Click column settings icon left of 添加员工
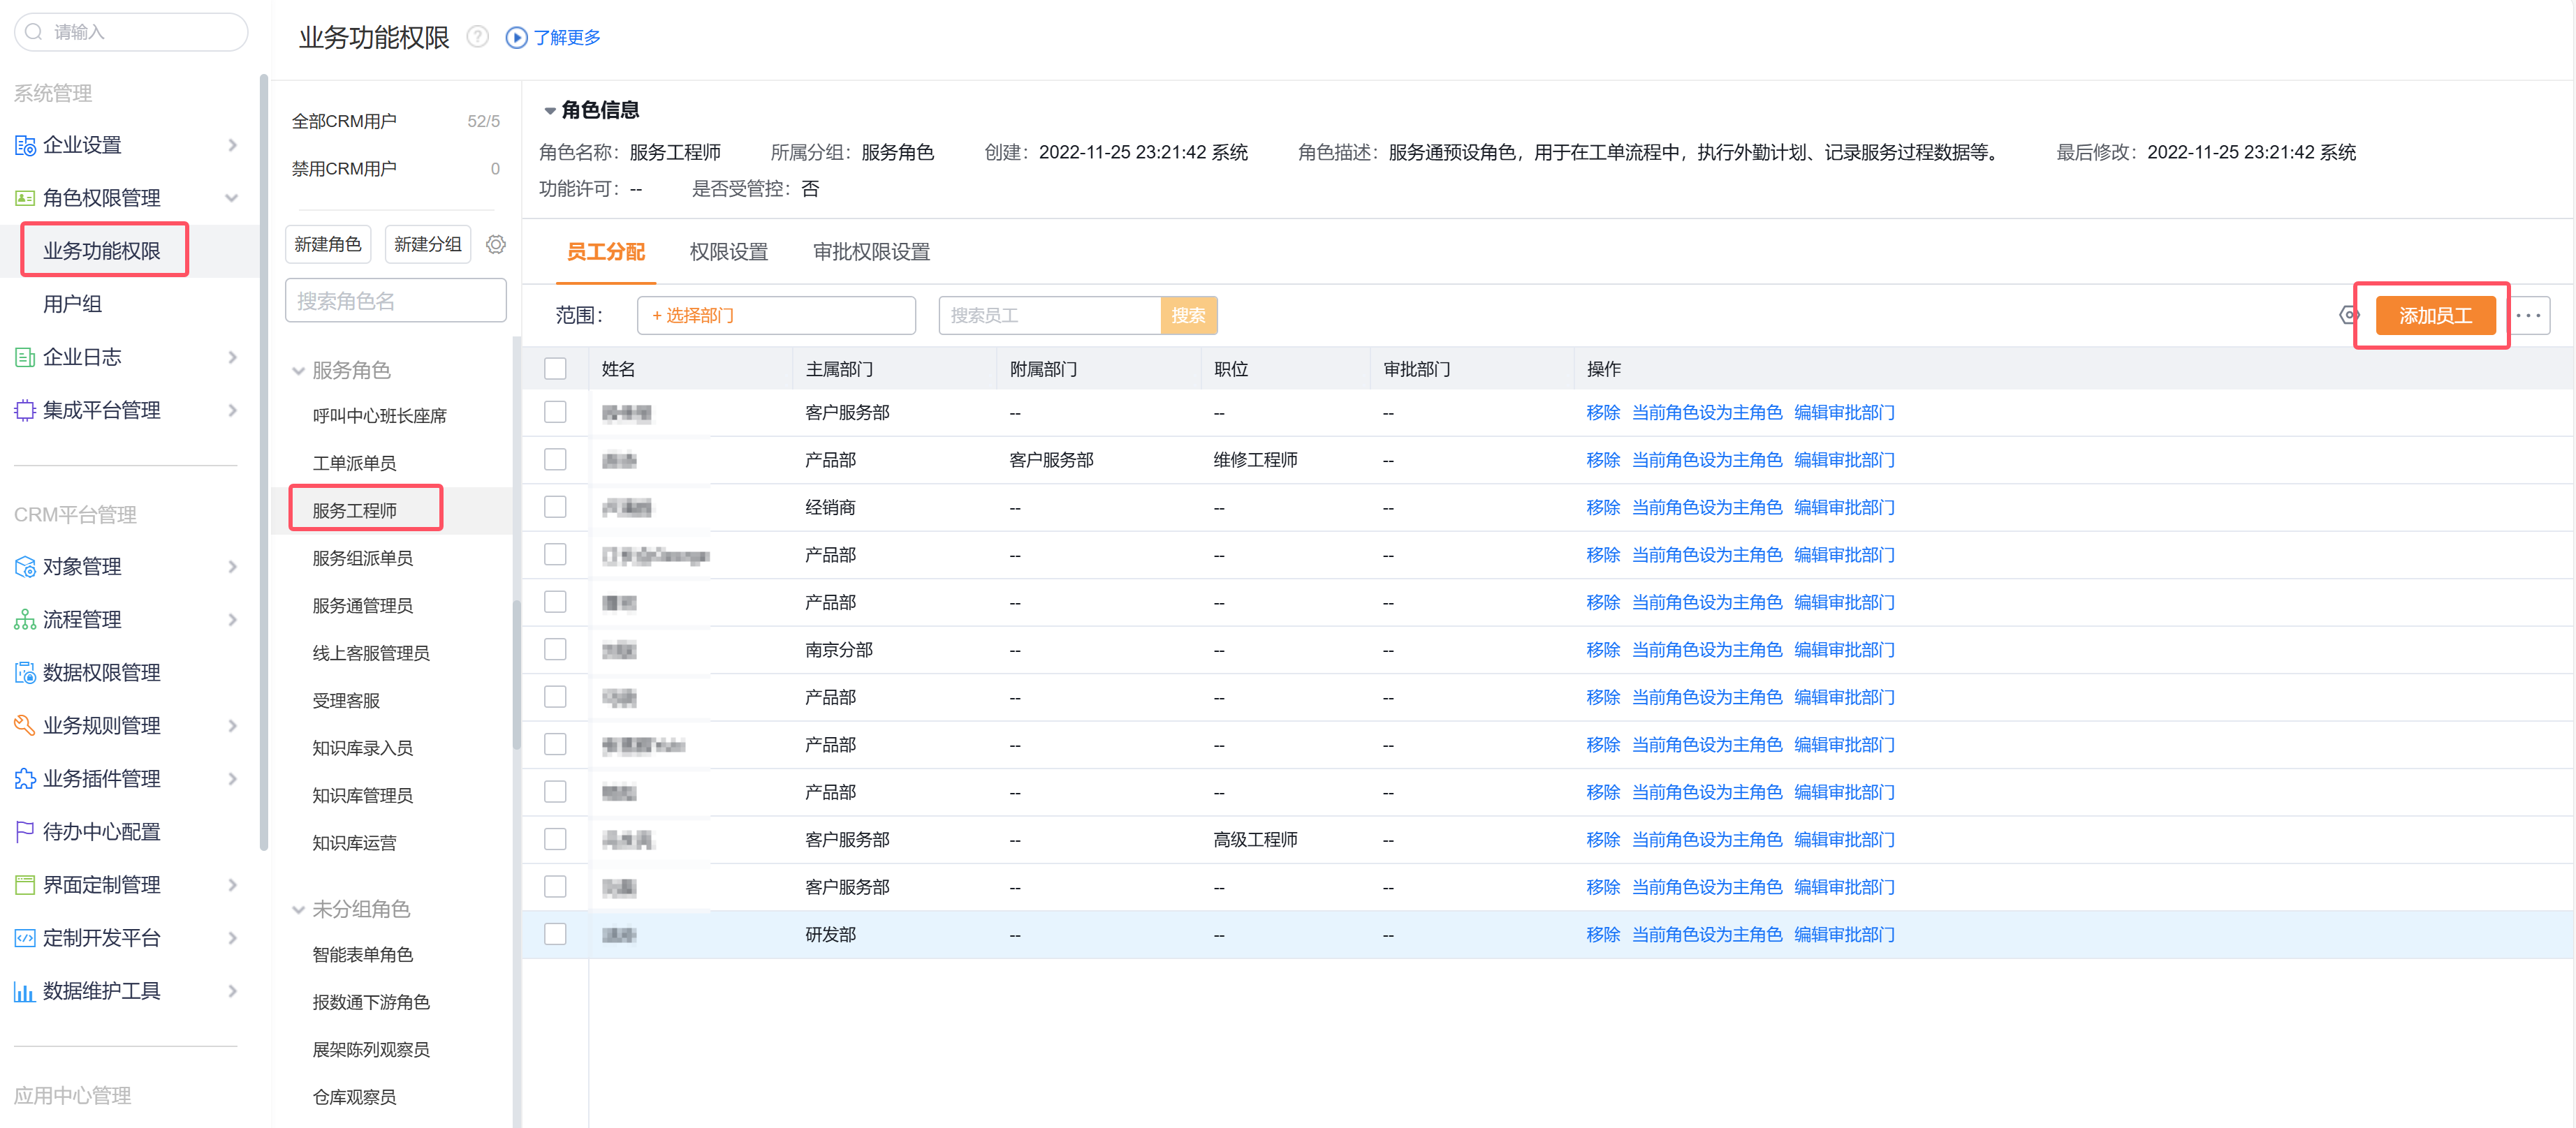The height and width of the screenshot is (1128, 2576). point(2348,316)
